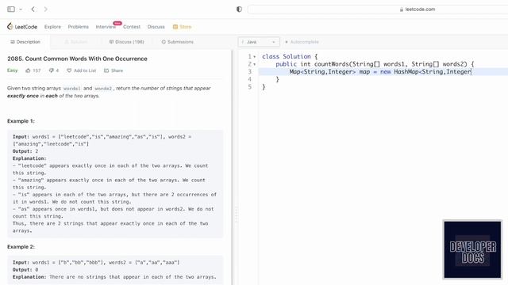Click the Developer Docs thumbnail
This screenshot has height=285, width=508.
pyautogui.click(x=472, y=249)
